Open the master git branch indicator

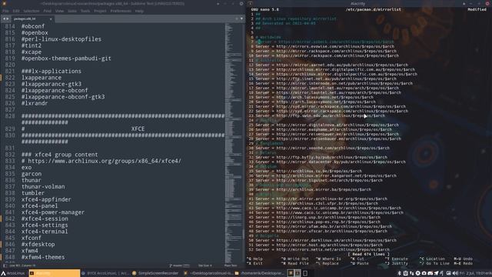pos(179,265)
